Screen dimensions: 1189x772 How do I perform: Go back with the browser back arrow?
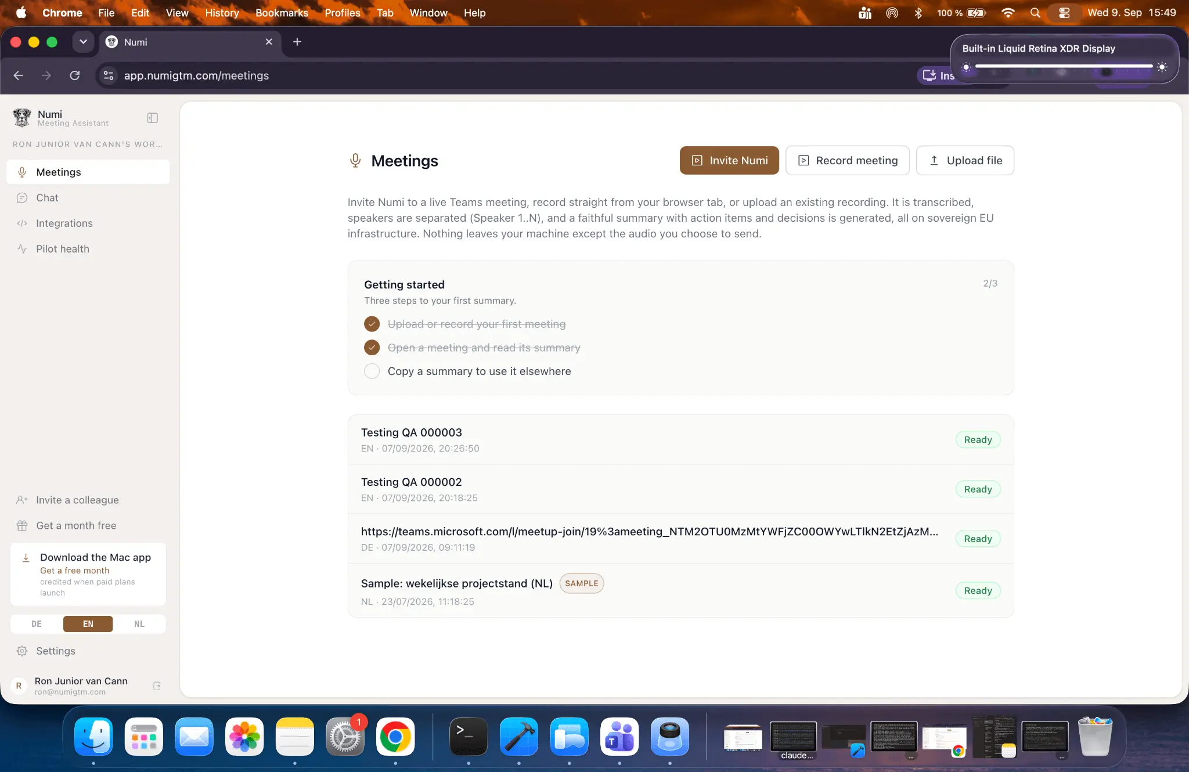coord(18,75)
